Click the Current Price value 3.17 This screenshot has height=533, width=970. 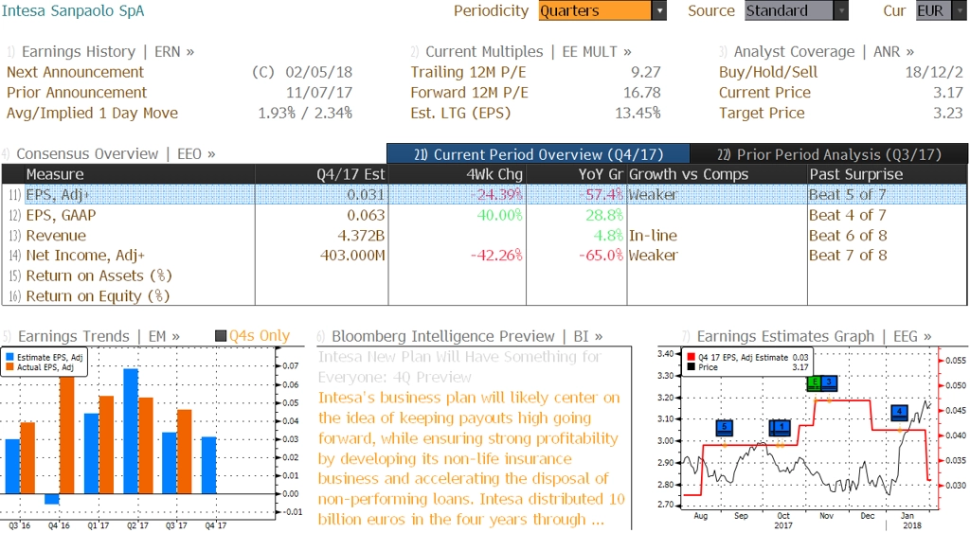tap(947, 92)
